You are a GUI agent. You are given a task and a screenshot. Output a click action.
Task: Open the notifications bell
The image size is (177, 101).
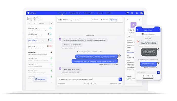pos(137,13)
